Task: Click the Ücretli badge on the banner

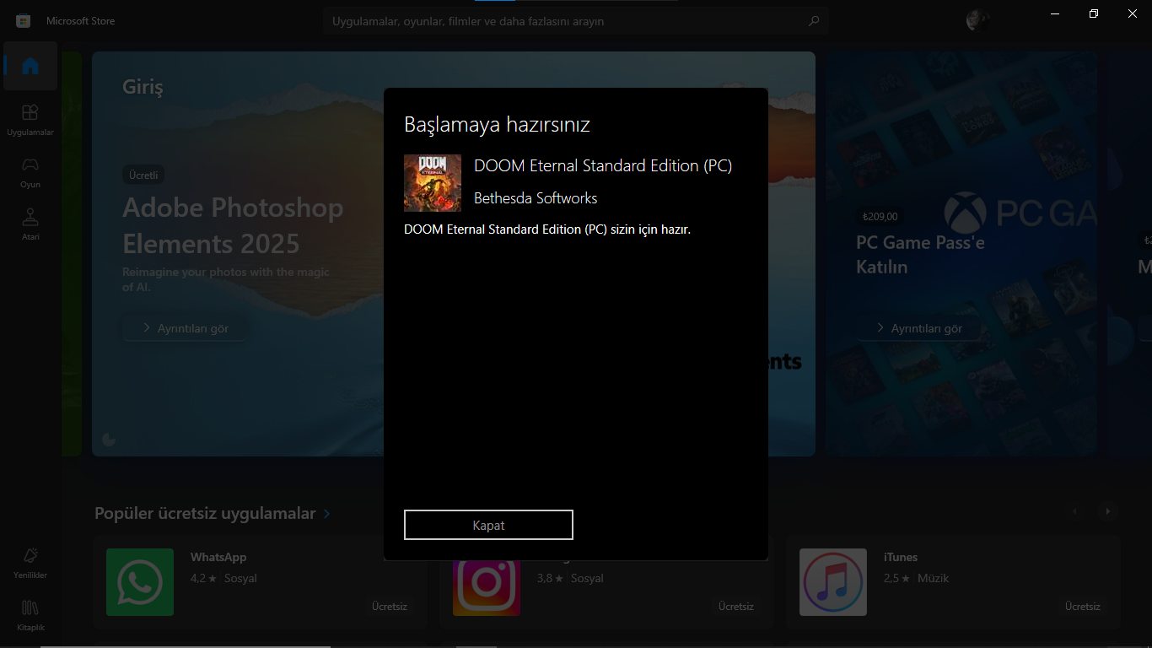Action: (143, 175)
